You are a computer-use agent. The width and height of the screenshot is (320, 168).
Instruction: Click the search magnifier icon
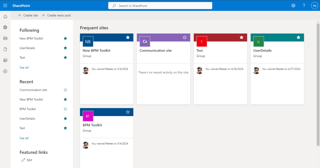(114, 6)
